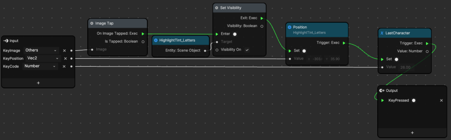Click the Set exec arrow on Position node
451x140 pixels.
[290, 51]
